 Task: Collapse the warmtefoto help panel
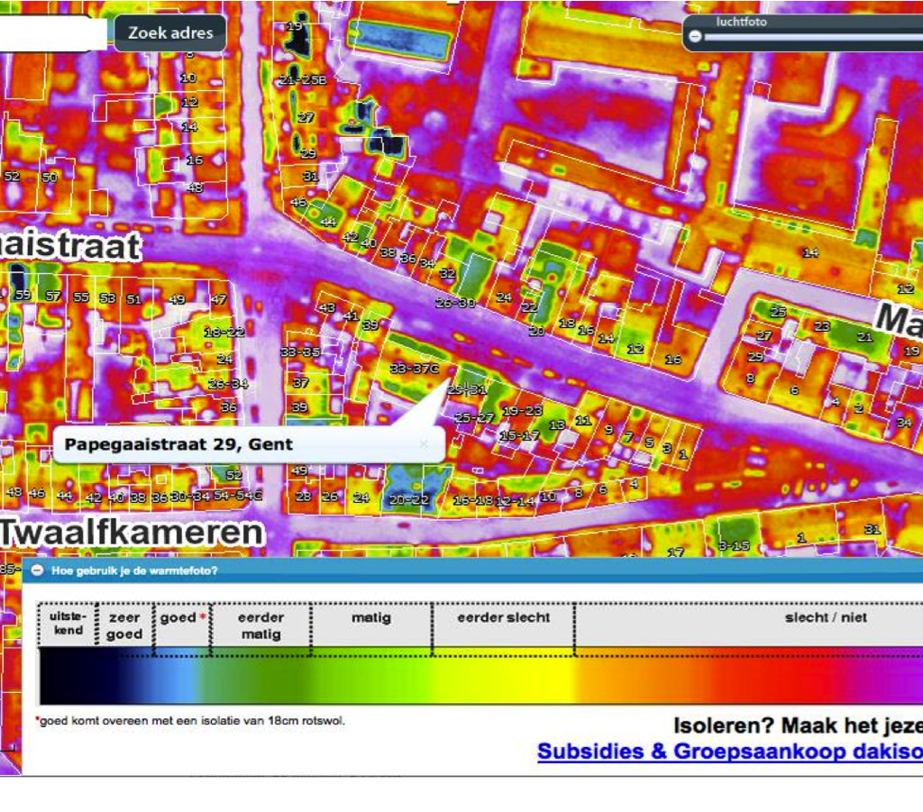(x=38, y=570)
